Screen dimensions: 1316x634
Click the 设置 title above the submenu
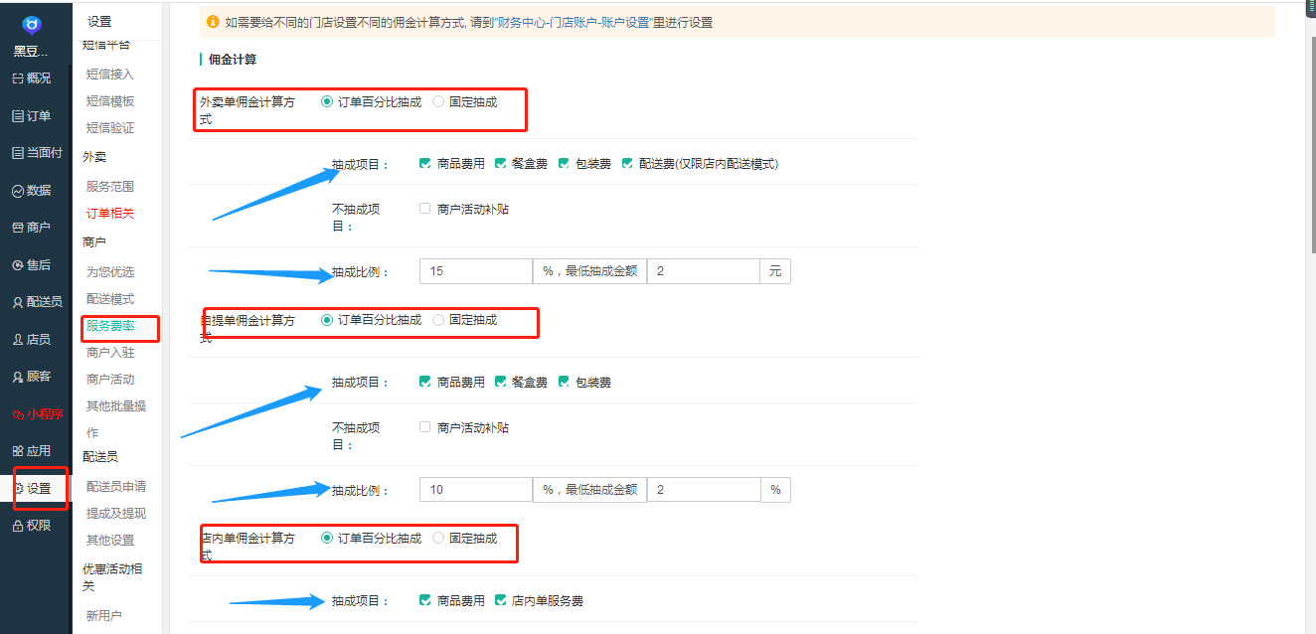pyautogui.click(x=99, y=21)
